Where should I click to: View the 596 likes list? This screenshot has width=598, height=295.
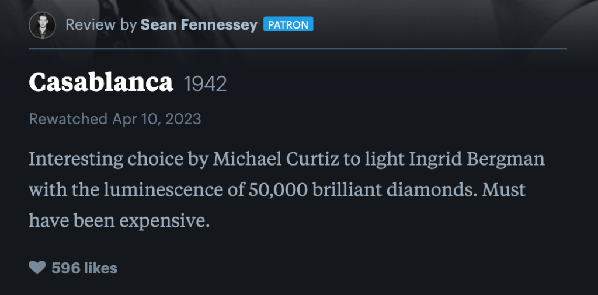coord(84,268)
